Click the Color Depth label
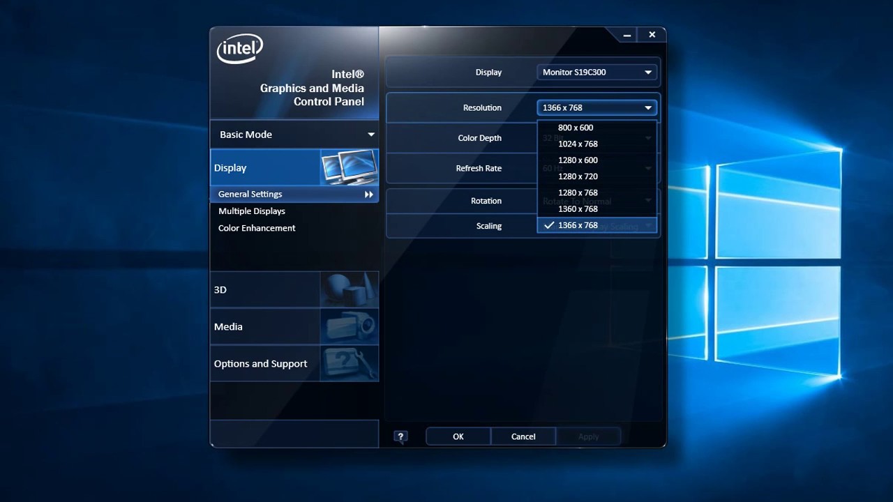Image resolution: width=893 pixels, height=502 pixels. point(480,138)
